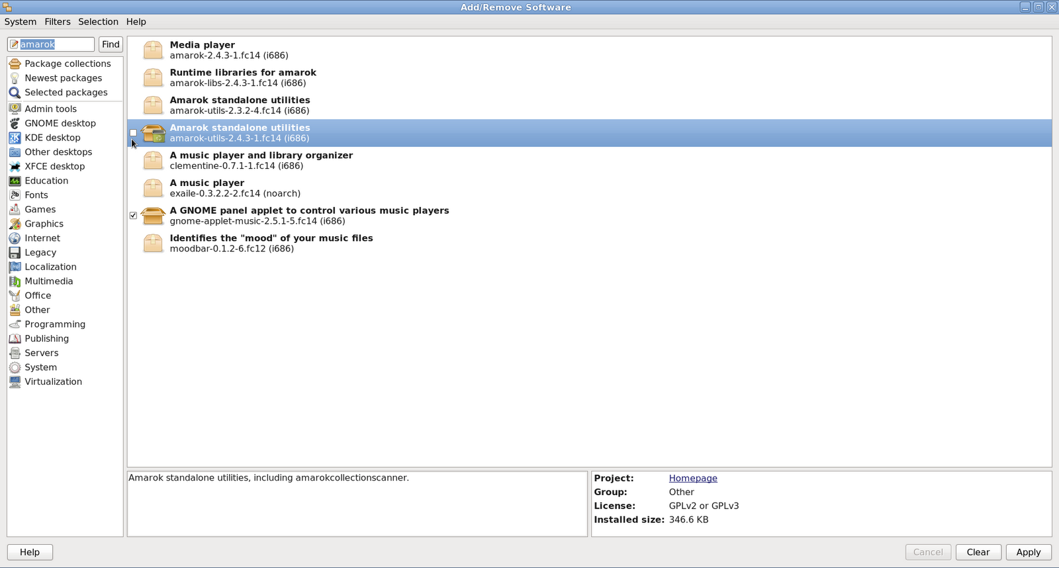Image resolution: width=1059 pixels, height=568 pixels.
Task: Open the Games category icon
Action: (15, 209)
